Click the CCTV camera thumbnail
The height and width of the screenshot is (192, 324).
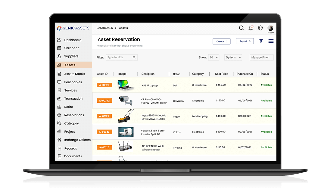coord(126,101)
